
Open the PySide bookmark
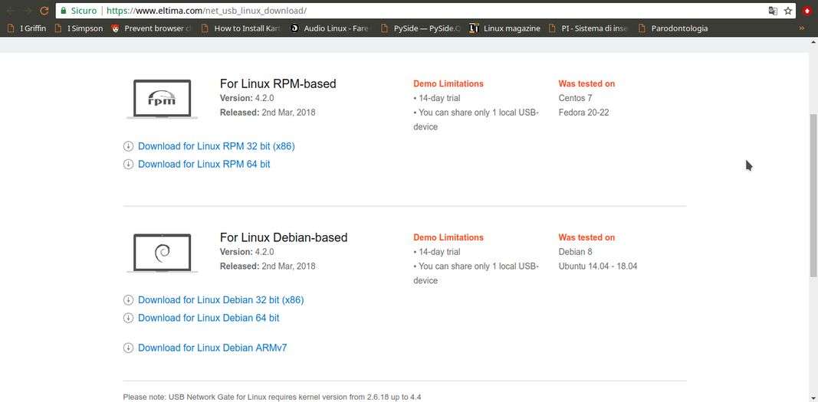point(421,28)
